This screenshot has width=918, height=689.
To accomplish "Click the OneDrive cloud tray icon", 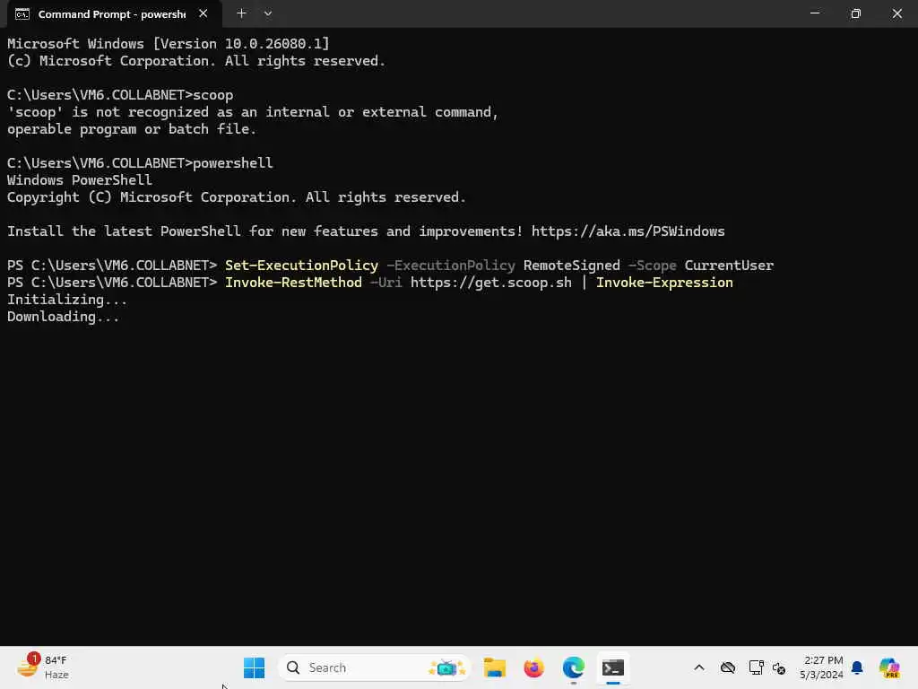I will (728, 667).
